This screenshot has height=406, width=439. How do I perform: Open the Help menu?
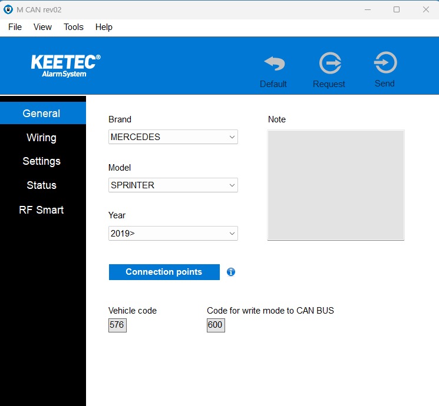(104, 27)
